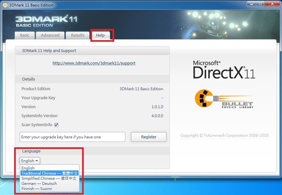This screenshot has width=282, height=195.
Task: Collapse the Language dropdown showing English
Action: (30, 161)
